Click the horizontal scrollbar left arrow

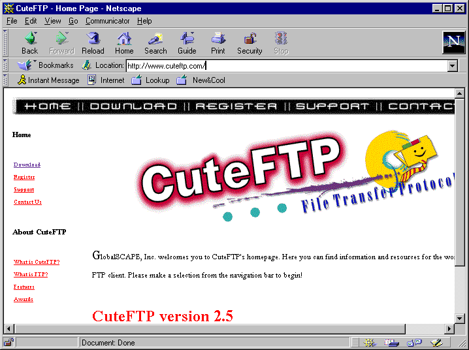click(8, 329)
